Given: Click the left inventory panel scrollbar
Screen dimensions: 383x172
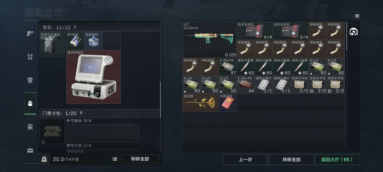Looking at the screenshot, I should pyautogui.click(x=161, y=100).
